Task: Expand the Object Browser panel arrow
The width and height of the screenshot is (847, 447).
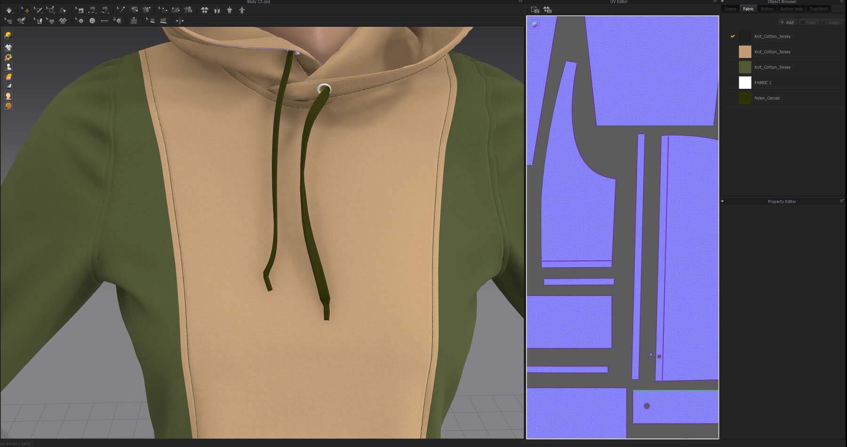Action: pos(722,2)
